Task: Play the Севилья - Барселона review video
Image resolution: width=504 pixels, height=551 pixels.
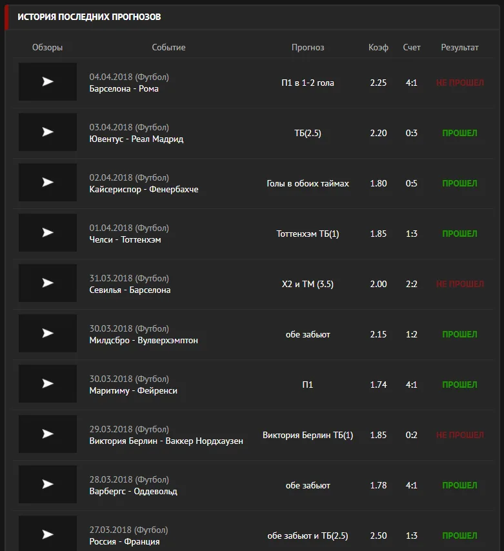Action: pyautogui.click(x=48, y=283)
